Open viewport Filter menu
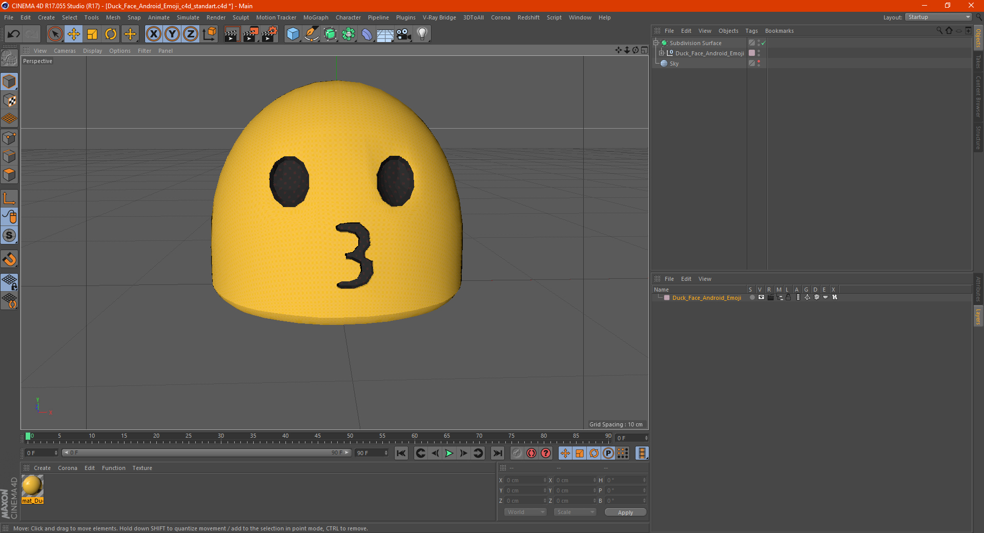Screen dimensions: 984x533 tap(145, 51)
